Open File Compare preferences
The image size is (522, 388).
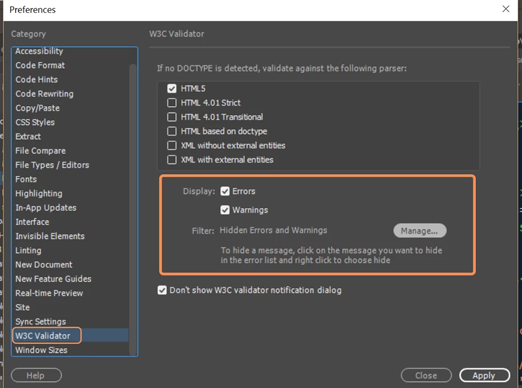coord(70,151)
